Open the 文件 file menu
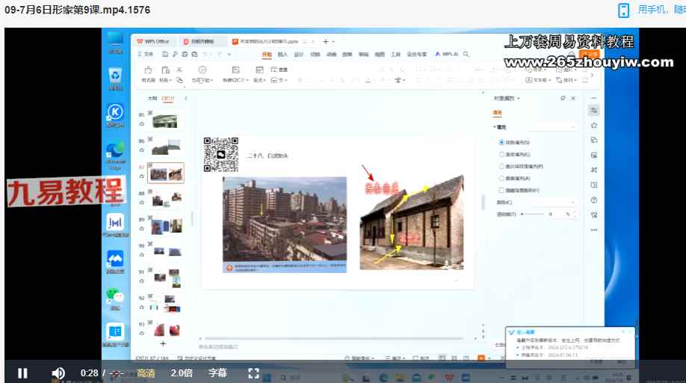The image size is (686, 383). 146,55
